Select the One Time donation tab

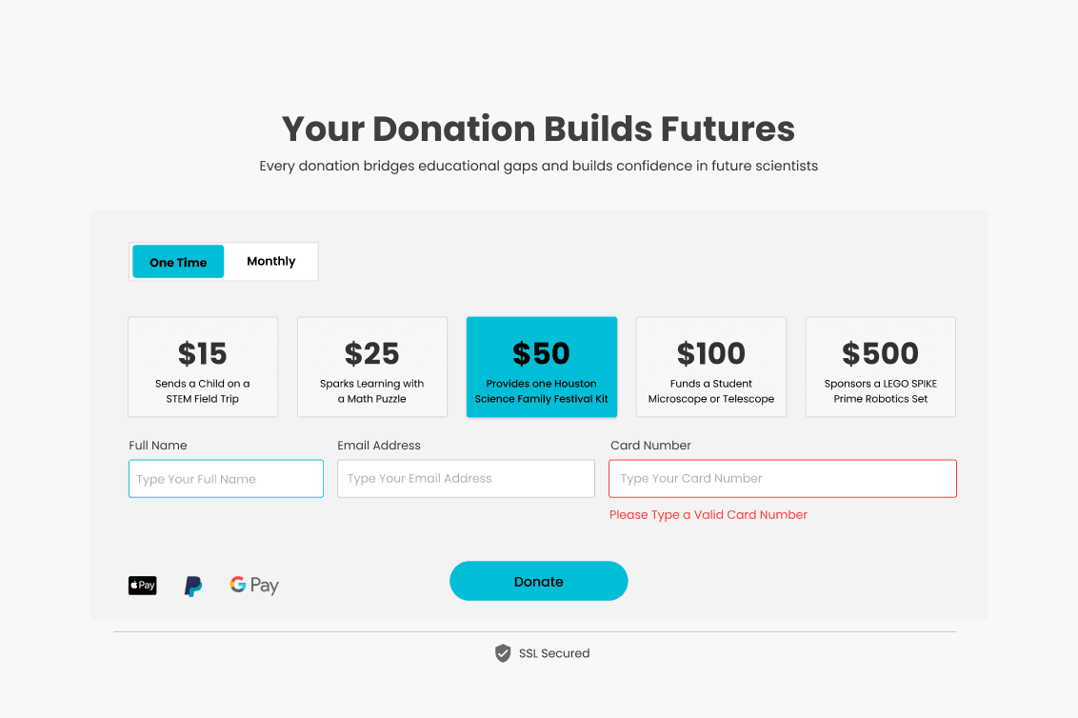178,261
